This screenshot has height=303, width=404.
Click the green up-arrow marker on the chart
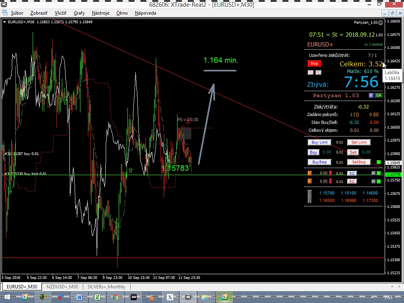tap(131, 170)
